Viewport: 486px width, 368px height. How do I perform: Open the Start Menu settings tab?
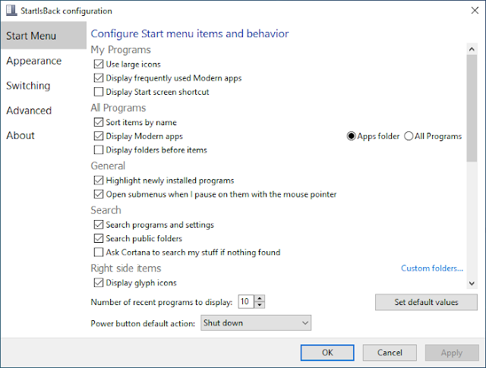pos(44,36)
